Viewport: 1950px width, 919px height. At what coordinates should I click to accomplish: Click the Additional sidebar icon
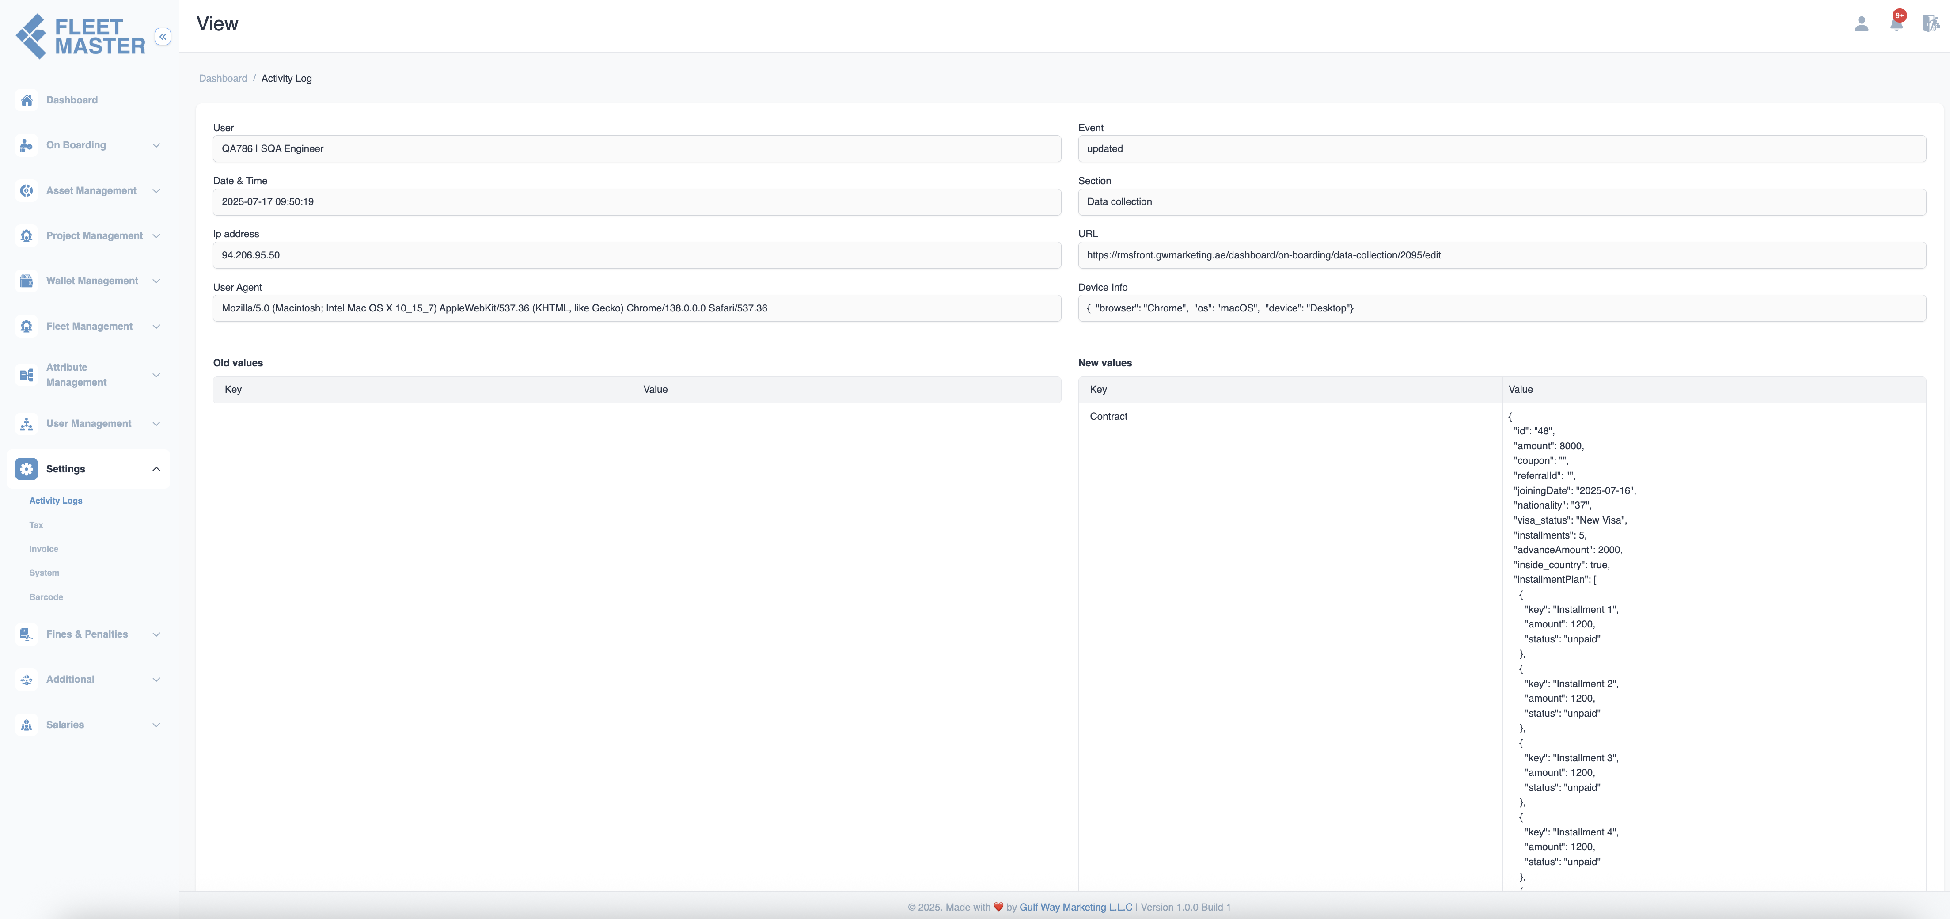[x=27, y=679]
